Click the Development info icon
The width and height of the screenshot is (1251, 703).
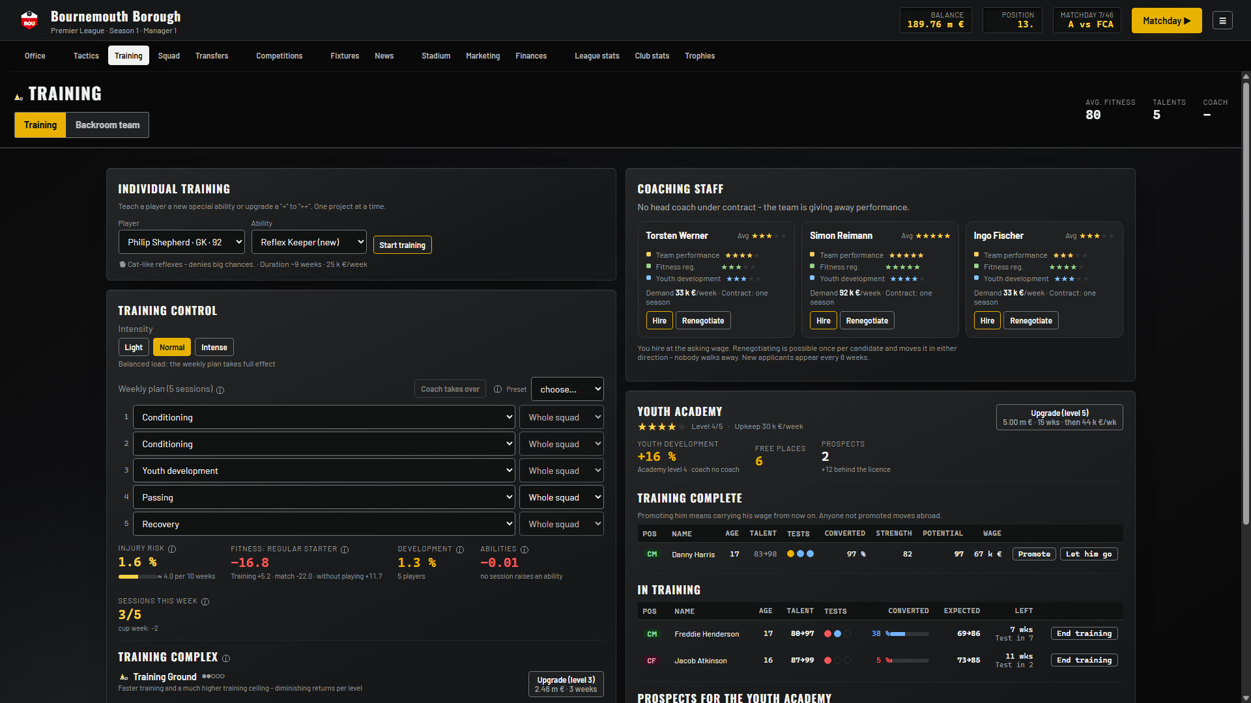pyautogui.click(x=460, y=550)
